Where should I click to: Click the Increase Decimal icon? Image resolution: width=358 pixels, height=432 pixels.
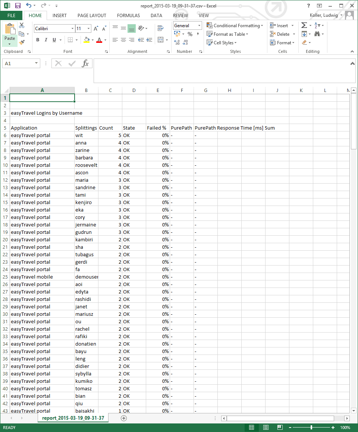click(x=177, y=42)
